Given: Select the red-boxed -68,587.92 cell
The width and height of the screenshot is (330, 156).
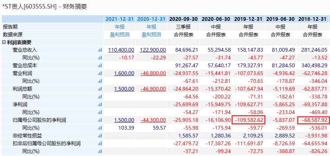Looking at the screenshot, I should tap(314, 120).
